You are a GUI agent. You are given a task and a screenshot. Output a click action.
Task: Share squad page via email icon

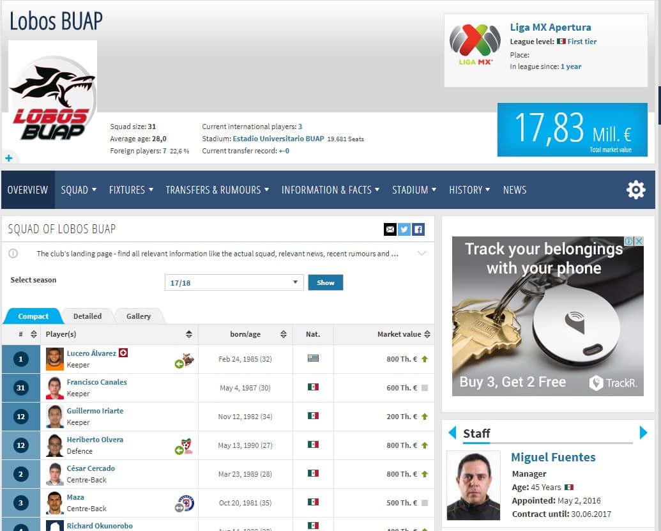point(390,229)
